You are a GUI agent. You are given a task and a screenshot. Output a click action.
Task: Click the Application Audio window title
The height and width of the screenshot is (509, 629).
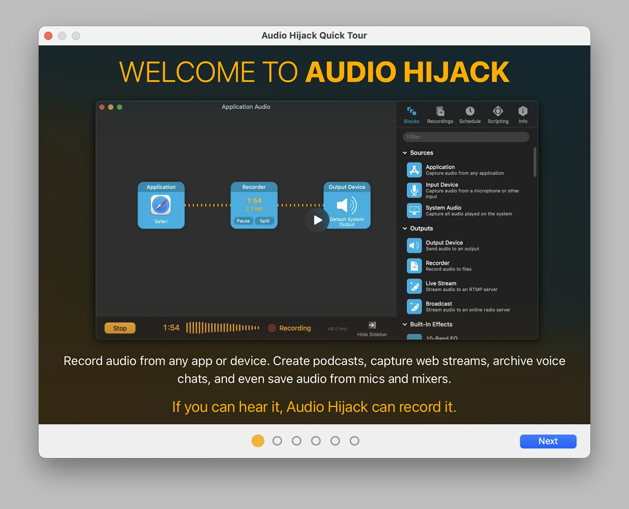click(246, 107)
